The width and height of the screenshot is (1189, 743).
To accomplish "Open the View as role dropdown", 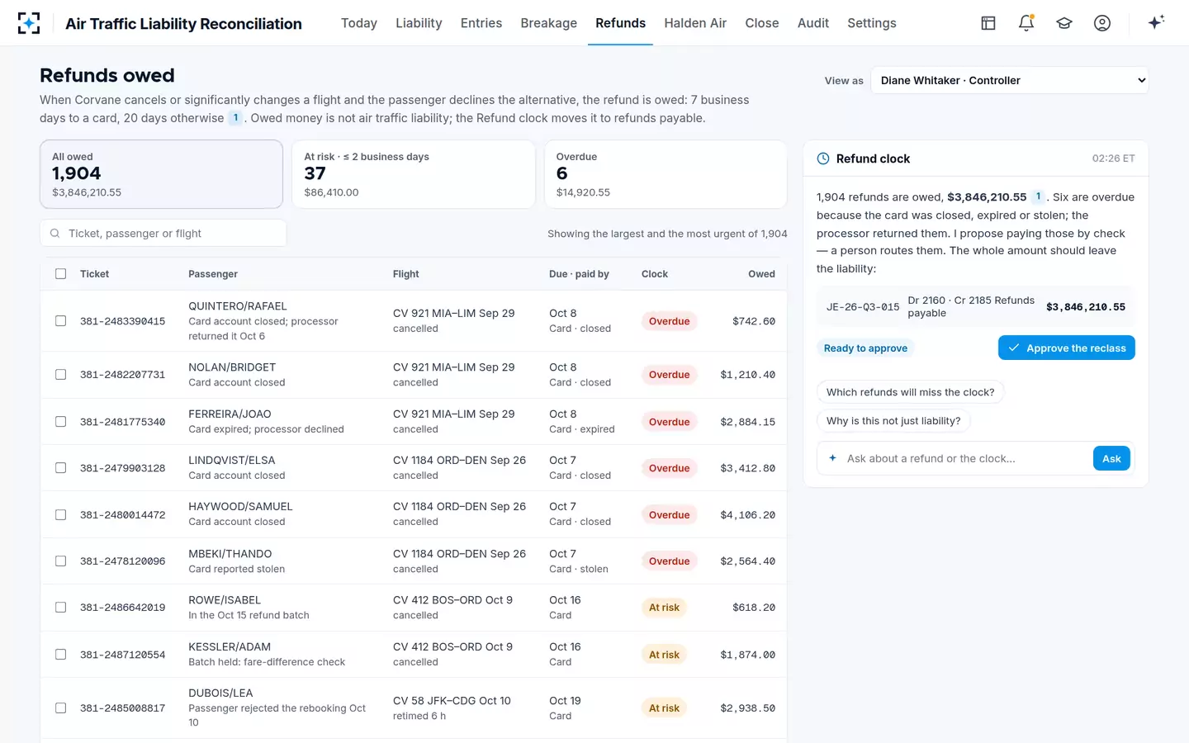I will pos(1009,80).
